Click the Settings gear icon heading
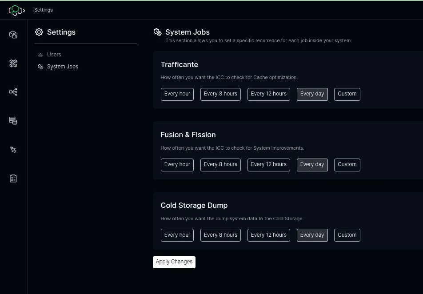Viewport: 423px width, 294px height. pyautogui.click(x=39, y=32)
